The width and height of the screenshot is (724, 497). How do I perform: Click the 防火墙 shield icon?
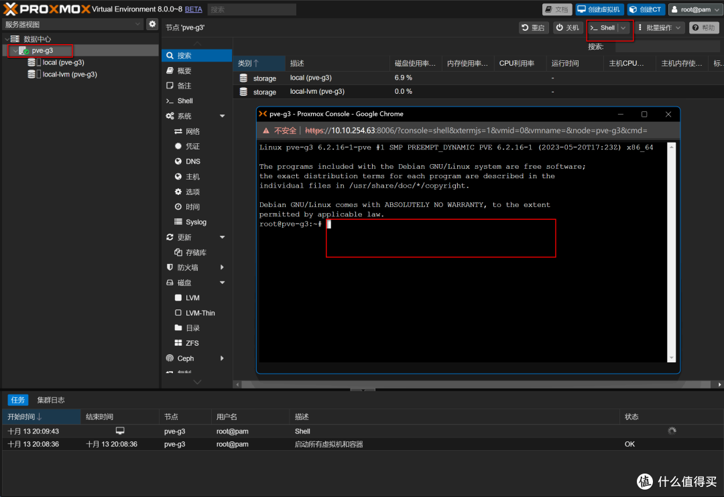point(170,267)
